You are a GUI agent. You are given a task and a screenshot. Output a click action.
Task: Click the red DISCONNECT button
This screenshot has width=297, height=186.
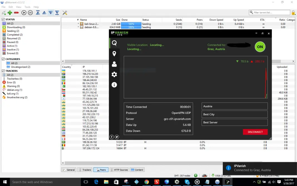tap(255, 132)
